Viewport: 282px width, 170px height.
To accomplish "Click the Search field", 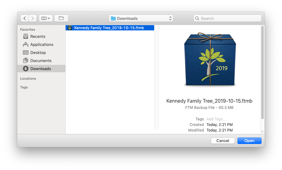I will [x=227, y=18].
